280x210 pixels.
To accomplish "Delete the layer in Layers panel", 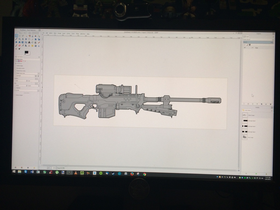I will point(270,104).
